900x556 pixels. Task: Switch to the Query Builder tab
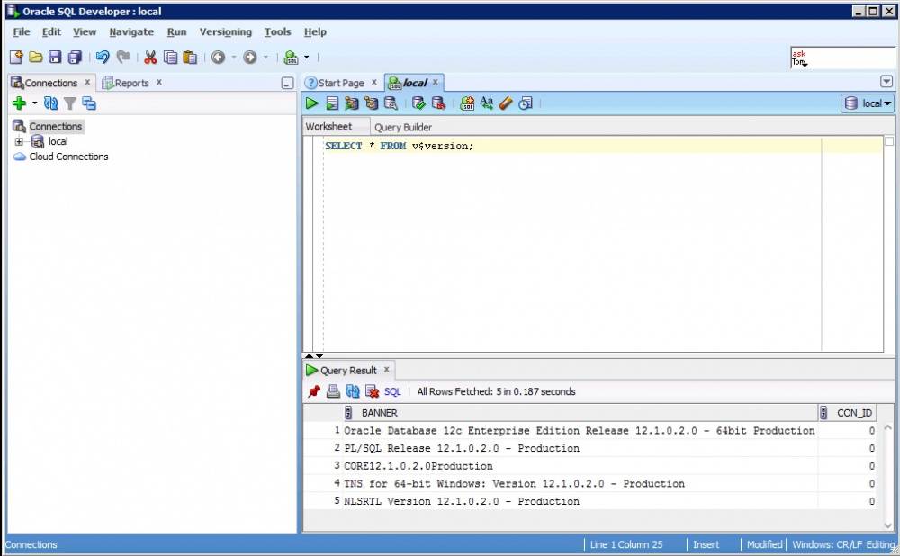point(403,127)
